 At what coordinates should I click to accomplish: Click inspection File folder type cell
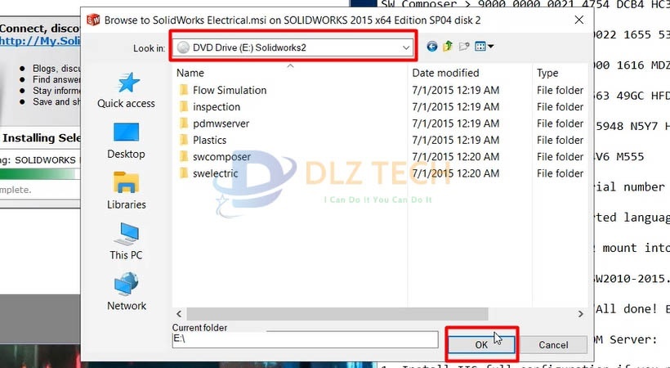click(560, 106)
